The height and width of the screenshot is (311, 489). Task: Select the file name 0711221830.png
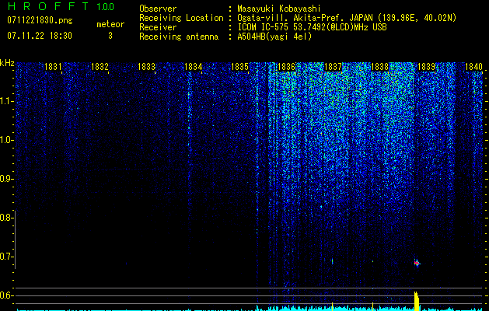[x=40, y=20]
